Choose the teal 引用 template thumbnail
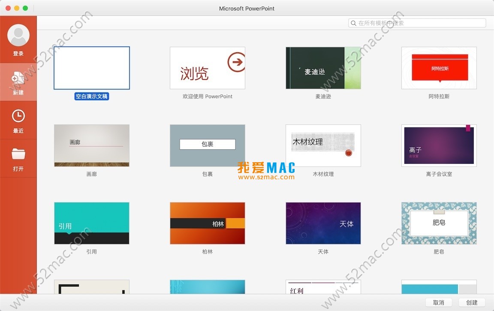494x311 pixels. pos(92,223)
